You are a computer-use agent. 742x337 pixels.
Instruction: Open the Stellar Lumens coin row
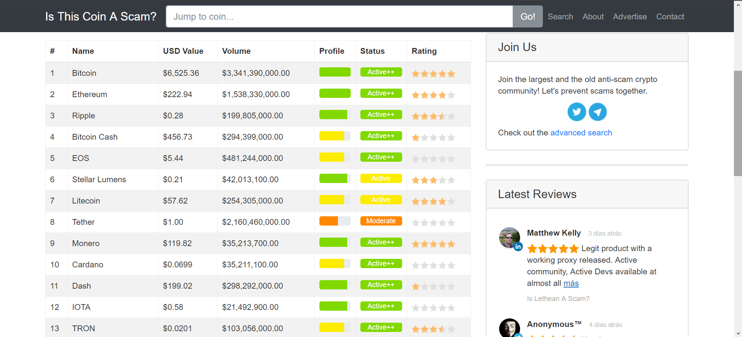[258, 180]
